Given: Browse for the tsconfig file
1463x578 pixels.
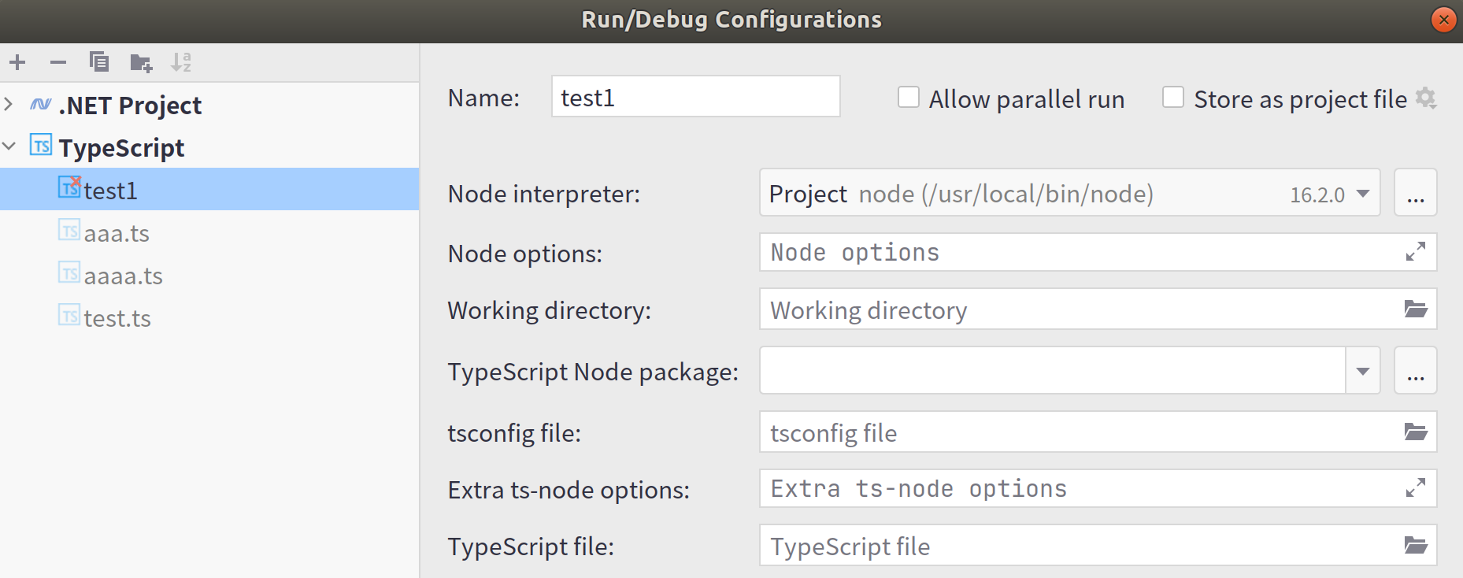Looking at the screenshot, I should click(x=1415, y=432).
